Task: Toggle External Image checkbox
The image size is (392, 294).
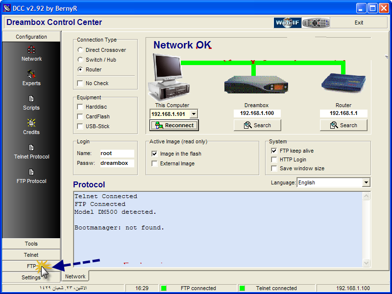Action: (154, 163)
